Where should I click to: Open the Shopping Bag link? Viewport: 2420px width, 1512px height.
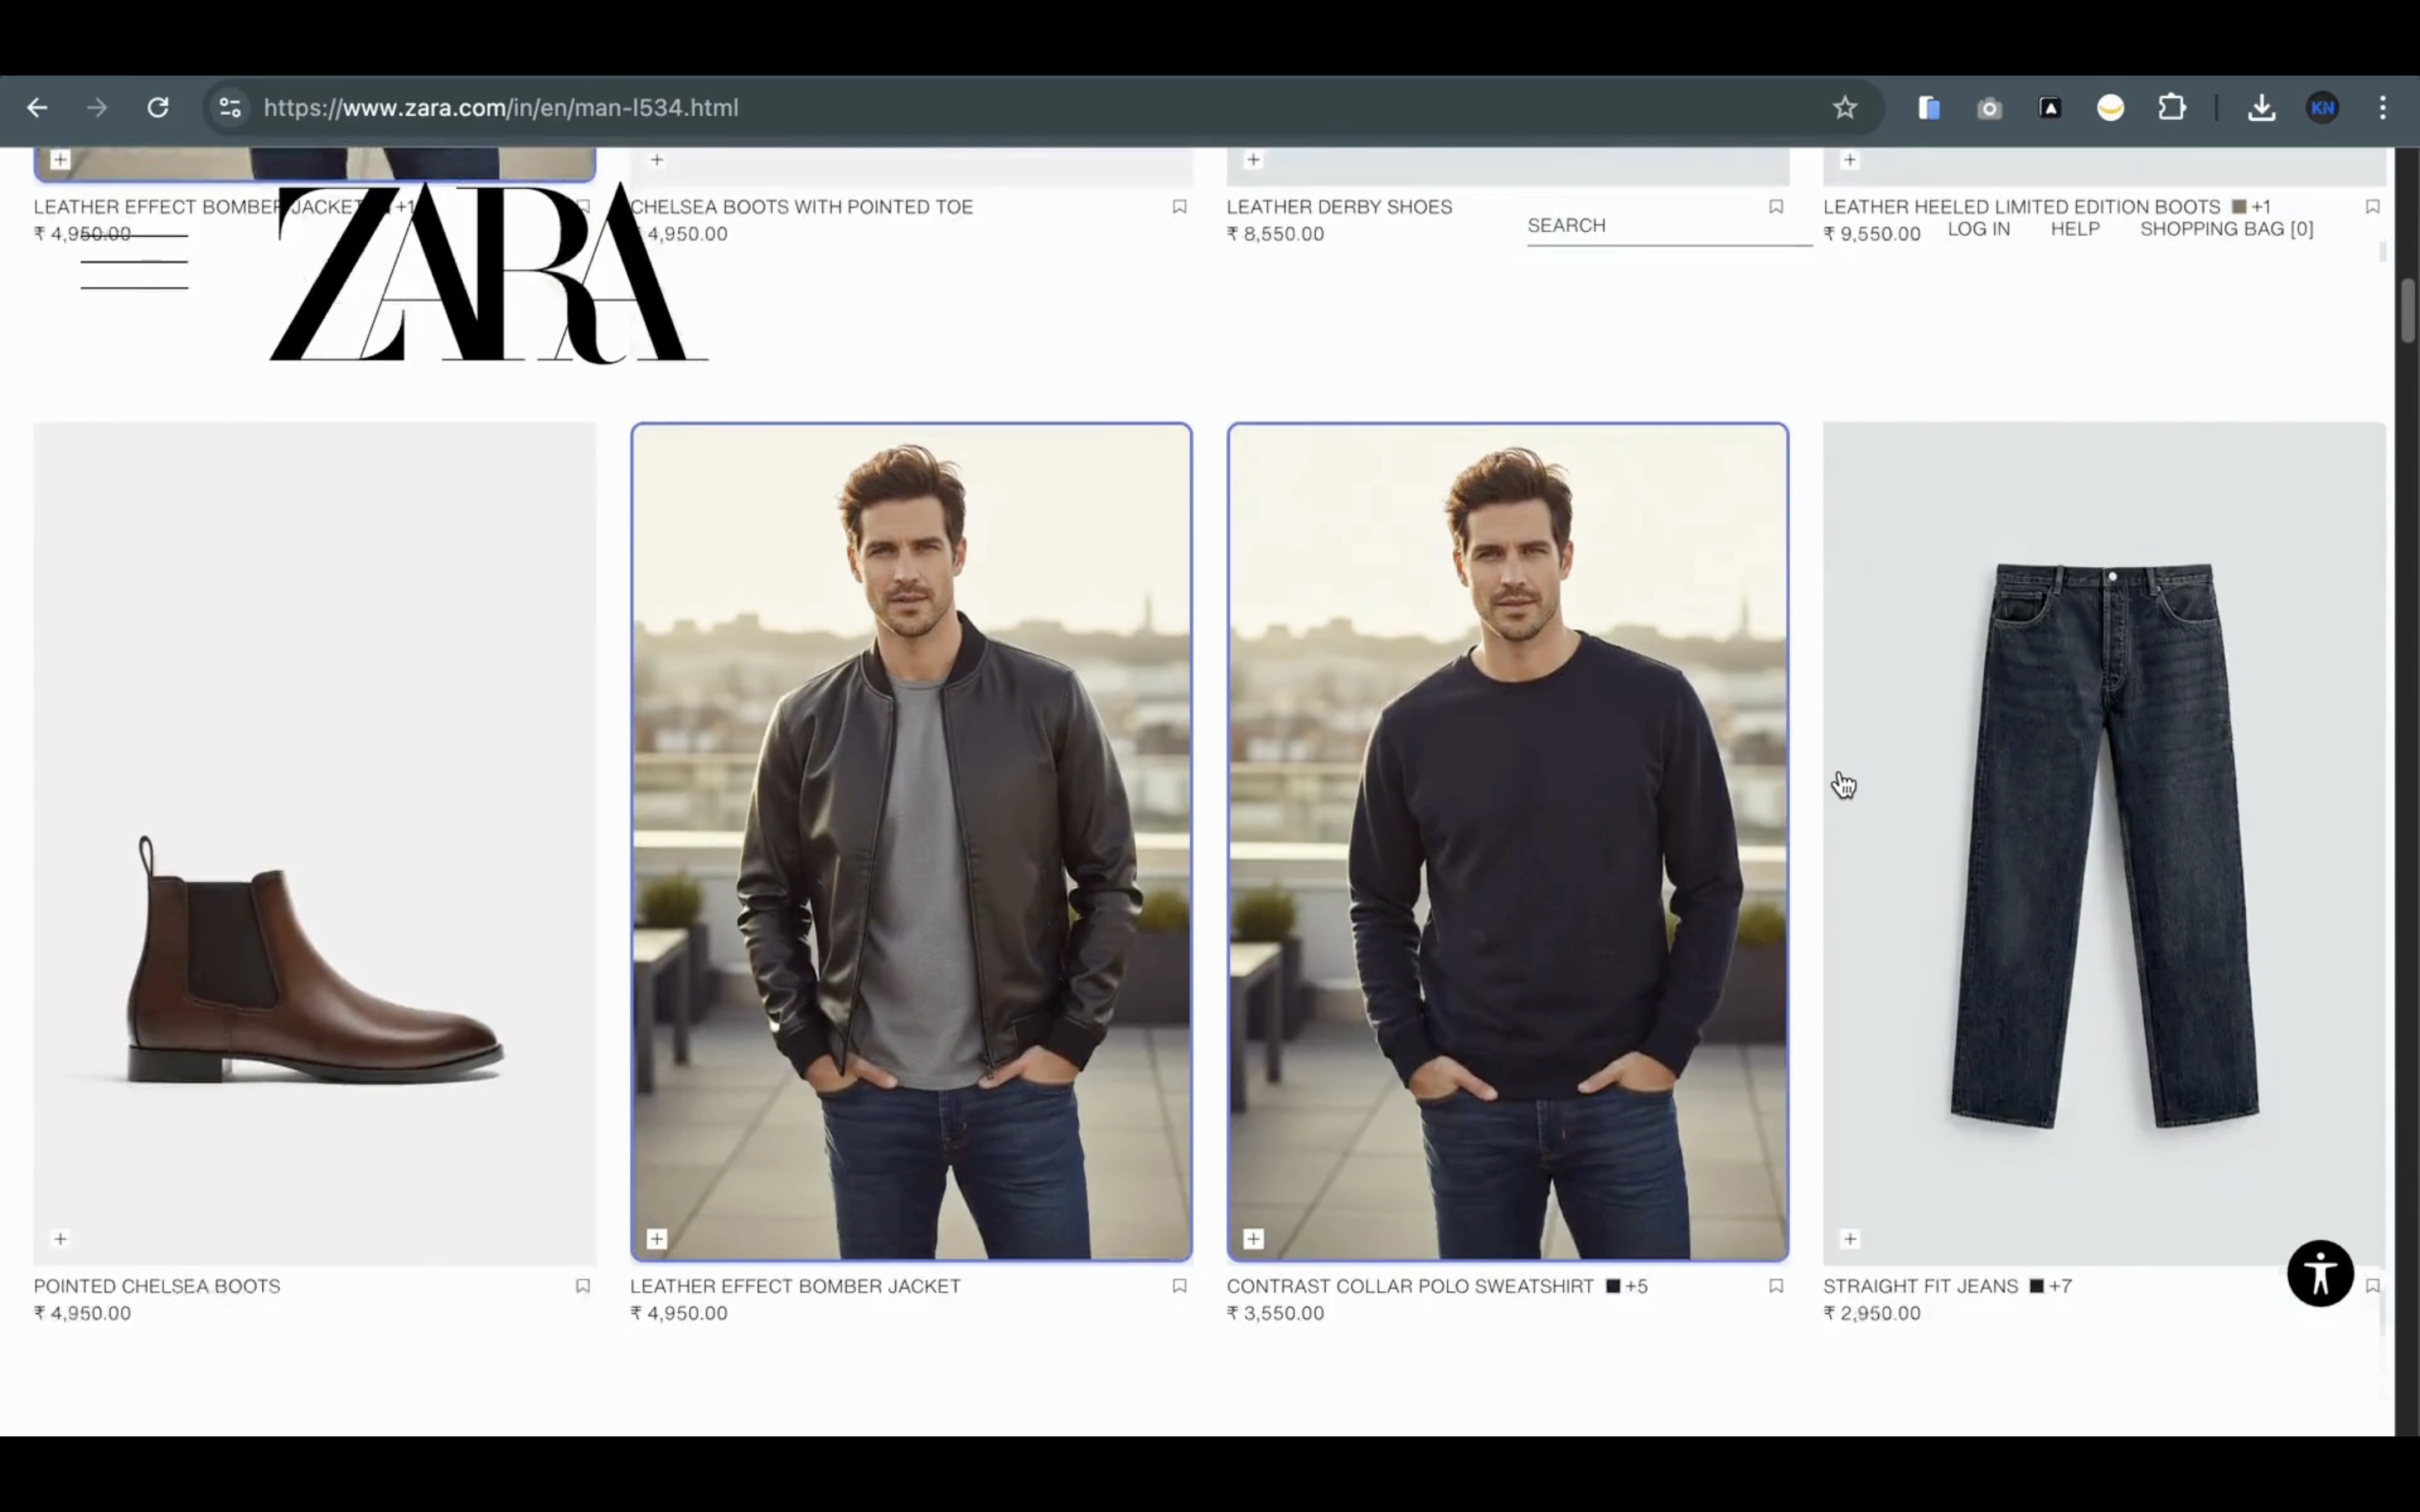pos(2226,229)
